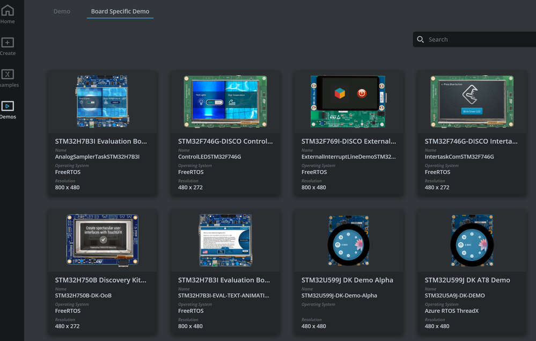The width and height of the screenshot is (536, 341).
Task: Select the Board Specific Demo tab
Action: [120, 11]
